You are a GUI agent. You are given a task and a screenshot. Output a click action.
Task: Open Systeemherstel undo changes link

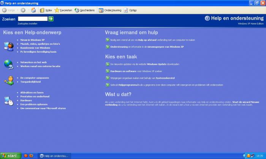click(142, 78)
